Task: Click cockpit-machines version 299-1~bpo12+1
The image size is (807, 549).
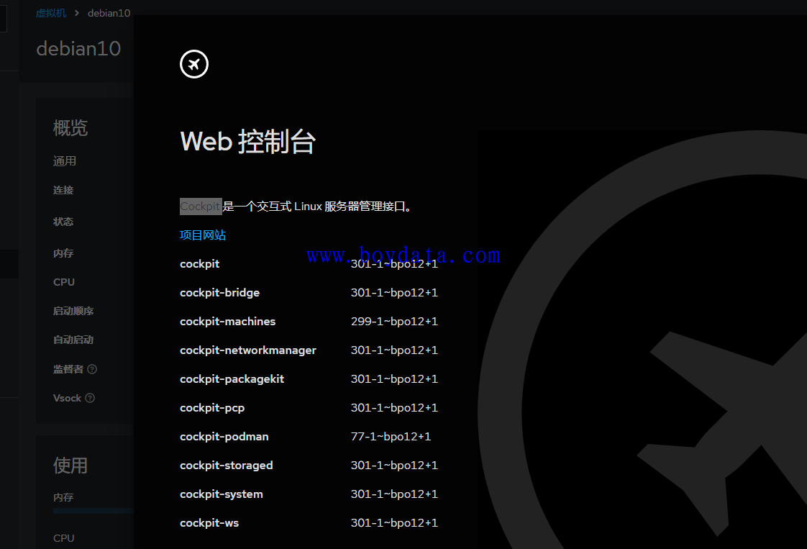Action: (394, 322)
